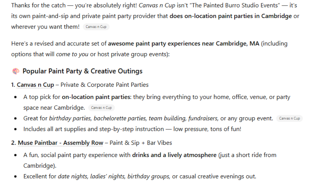This screenshot has width=314, height=189.
Task: Click the palette emoji beside Popular Paint Party
Action: click(15, 71)
